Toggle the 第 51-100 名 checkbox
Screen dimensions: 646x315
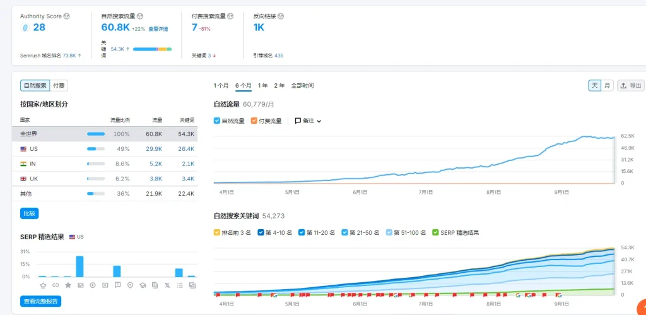click(x=389, y=232)
